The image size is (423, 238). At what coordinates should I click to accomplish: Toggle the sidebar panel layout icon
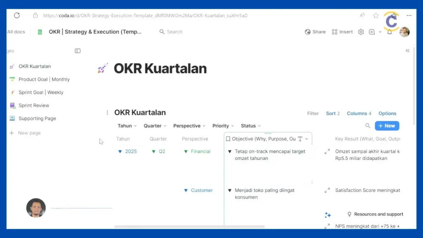click(x=77, y=51)
